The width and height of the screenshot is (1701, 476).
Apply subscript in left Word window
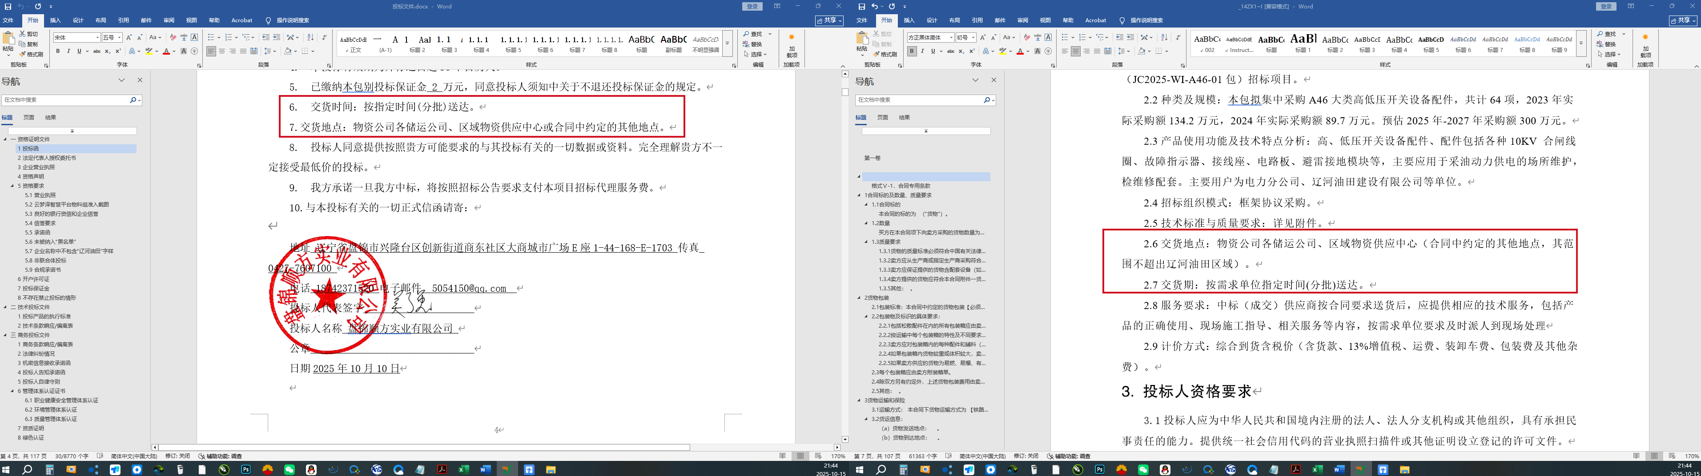pos(108,51)
